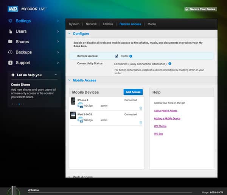Click the iPhone 4 device thumbnail

click(x=73, y=101)
